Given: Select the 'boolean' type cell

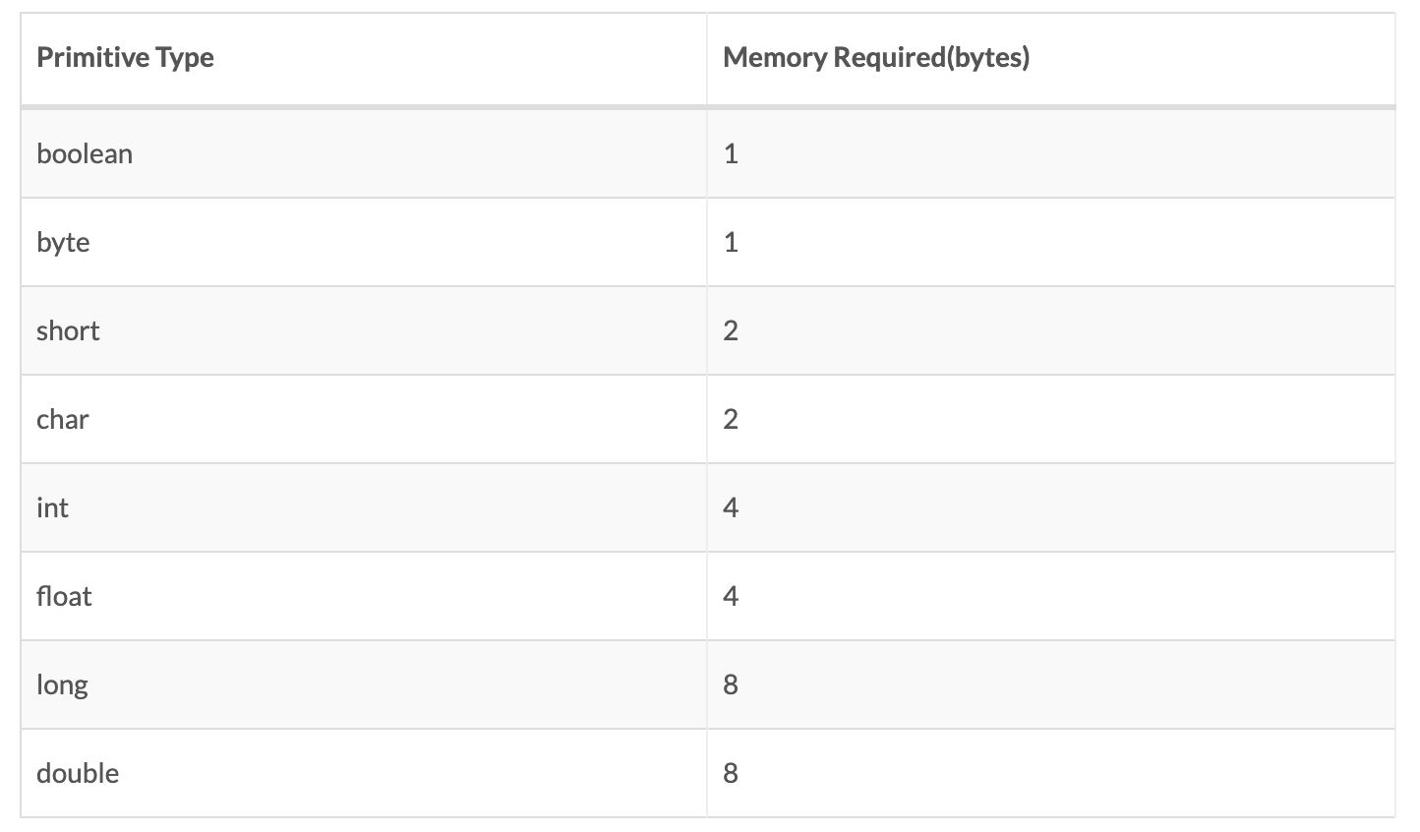Looking at the screenshot, I should tap(85, 154).
